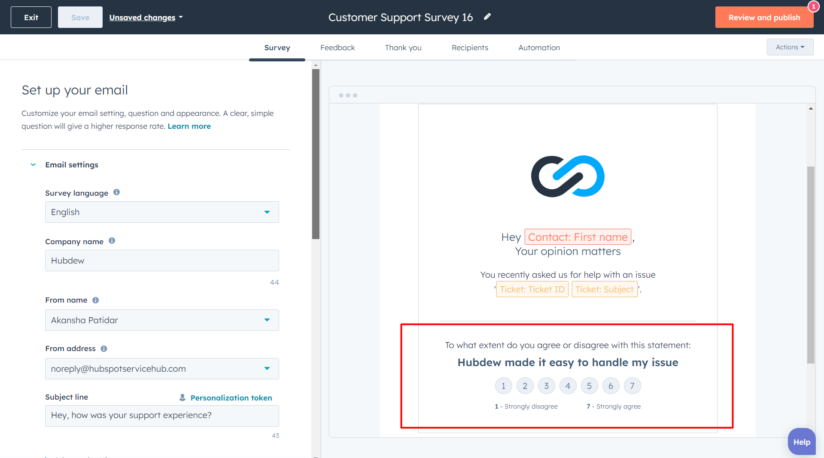Select rating 3 in survey preview

coord(546,386)
